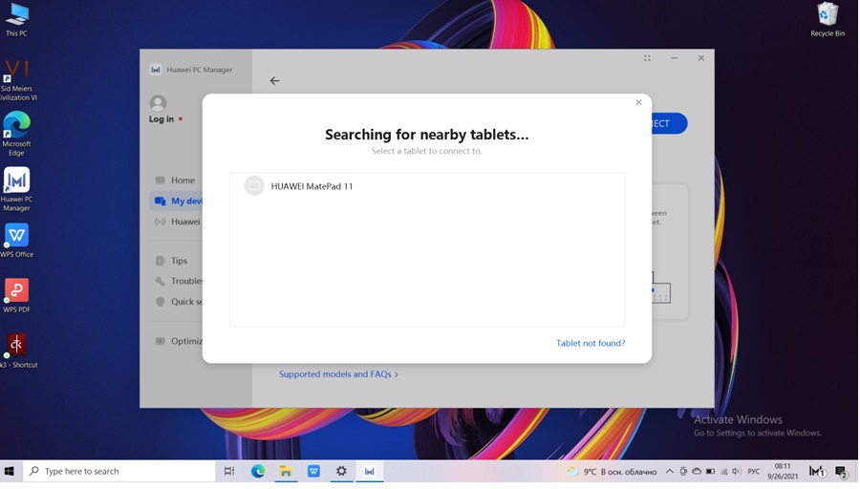This screenshot has height=489, width=860.
Task: Click the Log in text
Action: tap(161, 119)
